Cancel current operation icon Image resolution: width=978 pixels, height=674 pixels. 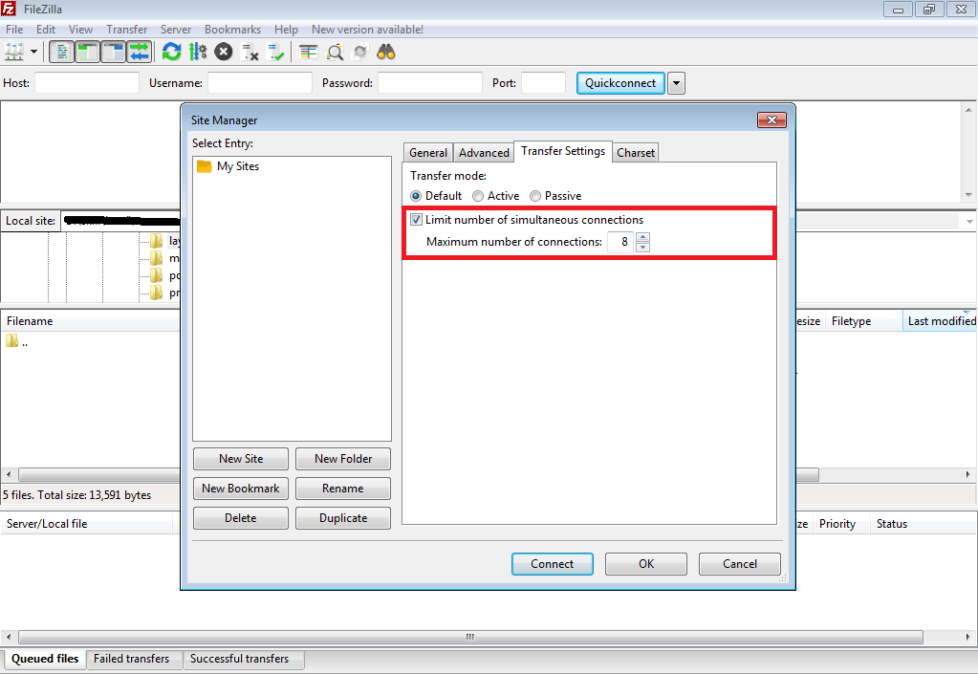point(224,52)
